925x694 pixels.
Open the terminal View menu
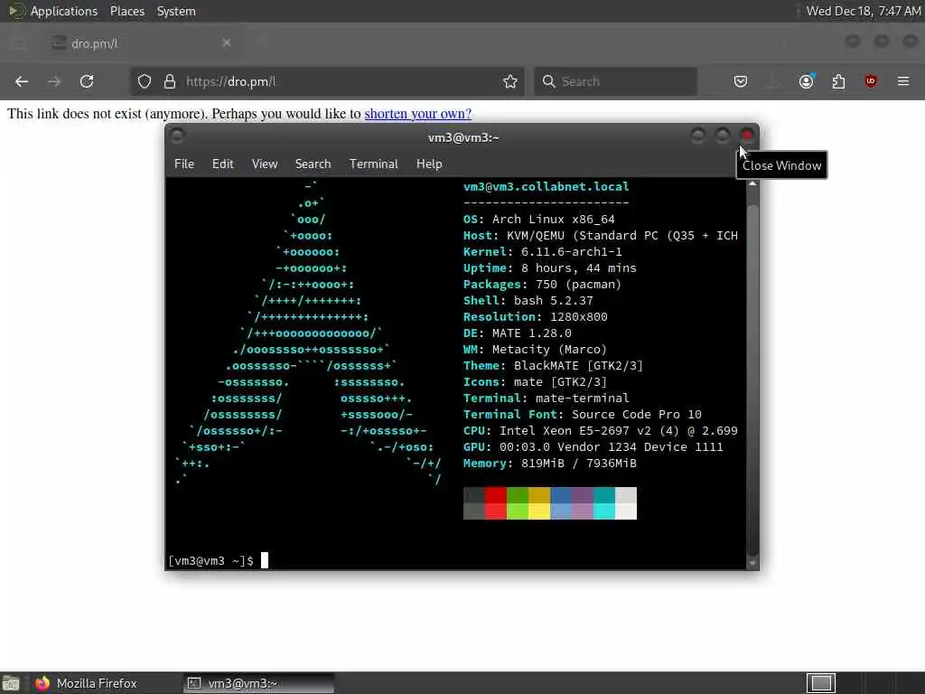point(265,164)
